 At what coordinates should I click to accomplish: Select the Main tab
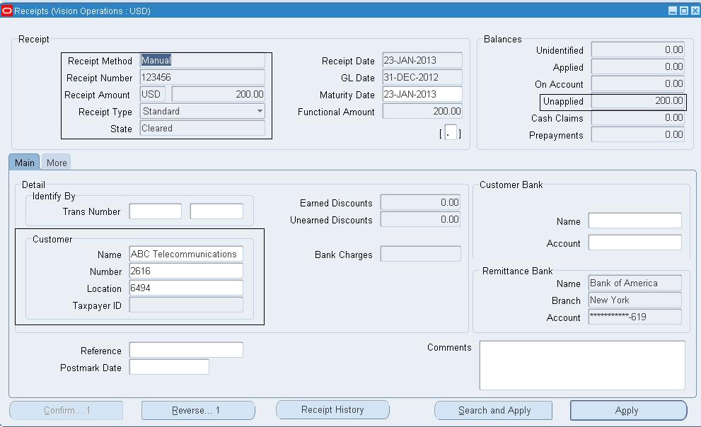[x=24, y=162]
